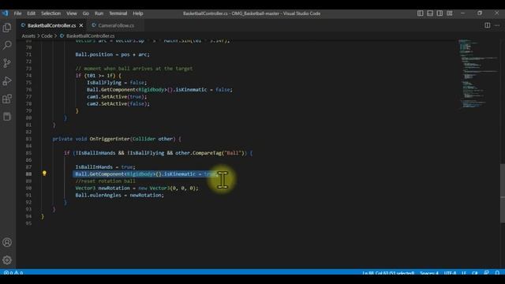Open the Run menu
Image resolution: width=505 pixels, height=284 pixels.
tap(99, 13)
